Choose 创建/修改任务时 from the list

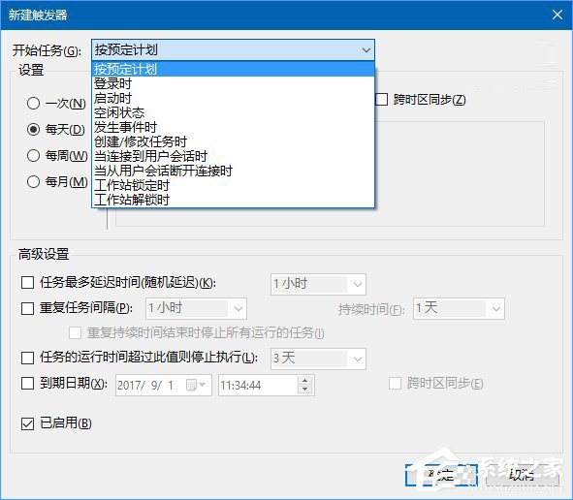[233, 141]
